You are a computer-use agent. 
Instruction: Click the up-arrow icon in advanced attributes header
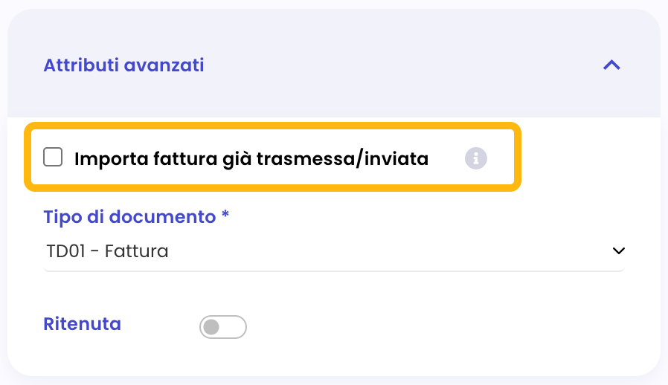pos(611,65)
